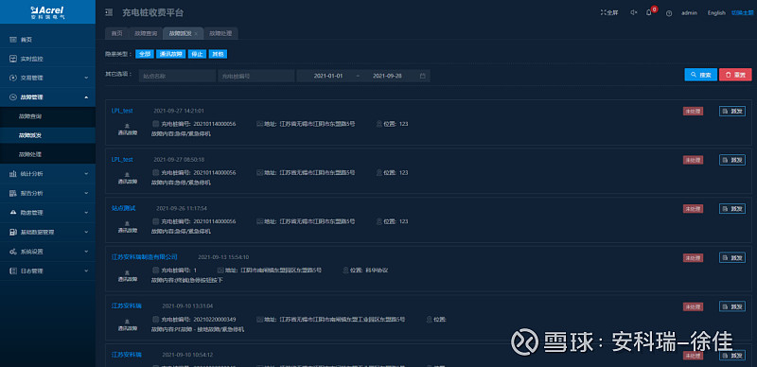
Task: Select the 全部 fault type filter
Action: pos(145,54)
